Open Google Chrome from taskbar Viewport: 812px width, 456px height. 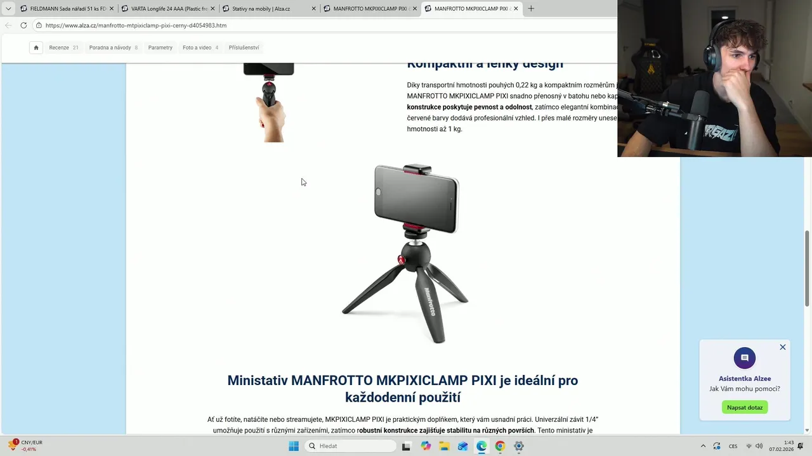(500, 446)
